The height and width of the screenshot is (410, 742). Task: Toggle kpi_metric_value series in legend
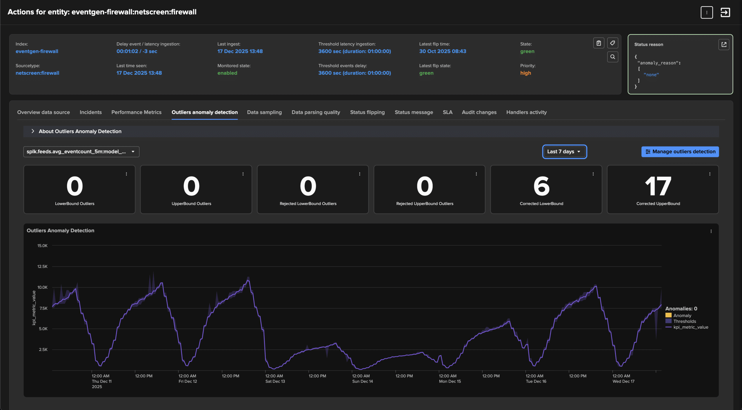pyautogui.click(x=690, y=327)
